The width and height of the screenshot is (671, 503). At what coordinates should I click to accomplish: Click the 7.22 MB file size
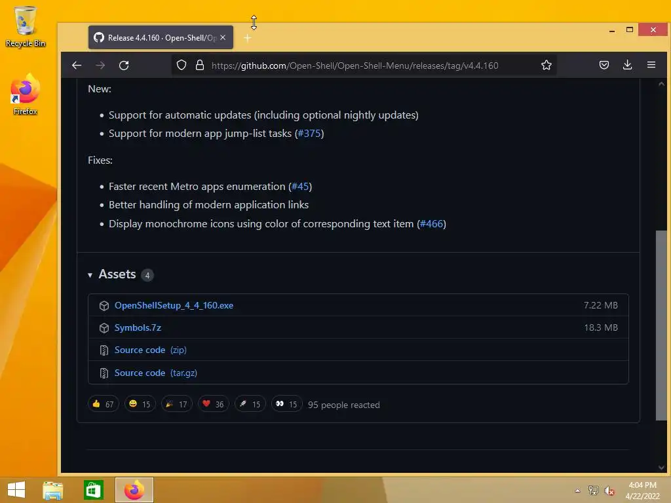[x=601, y=305]
